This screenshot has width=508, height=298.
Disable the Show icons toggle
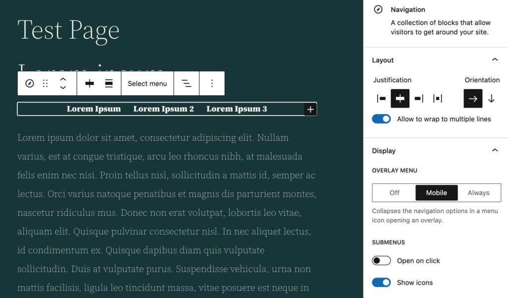click(x=381, y=283)
